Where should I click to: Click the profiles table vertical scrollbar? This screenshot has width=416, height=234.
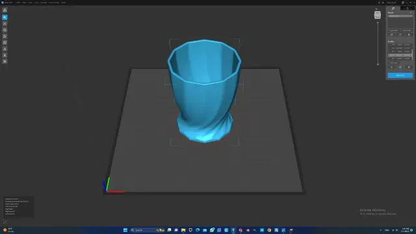tap(412, 55)
